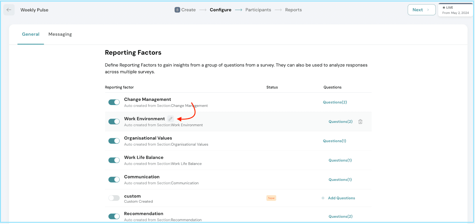
Task: Go to the Participants step
Action: click(258, 10)
